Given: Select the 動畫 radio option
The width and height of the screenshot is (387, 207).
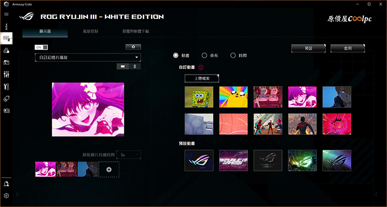Looking at the screenshot, I should pyautogui.click(x=176, y=55).
